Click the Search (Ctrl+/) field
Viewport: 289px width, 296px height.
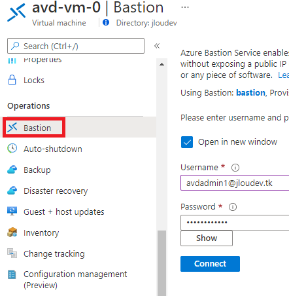pyautogui.click(x=76, y=46)
